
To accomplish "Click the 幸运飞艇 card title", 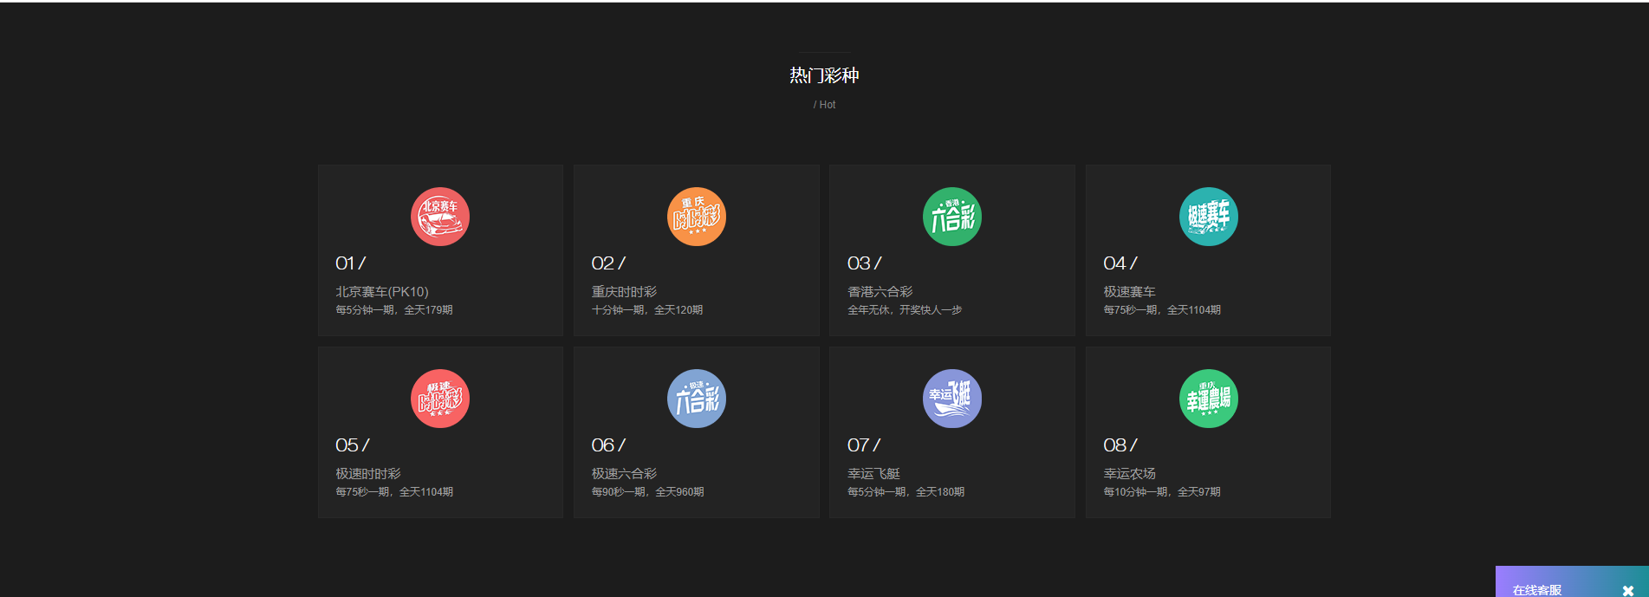I will pos(873,474).
